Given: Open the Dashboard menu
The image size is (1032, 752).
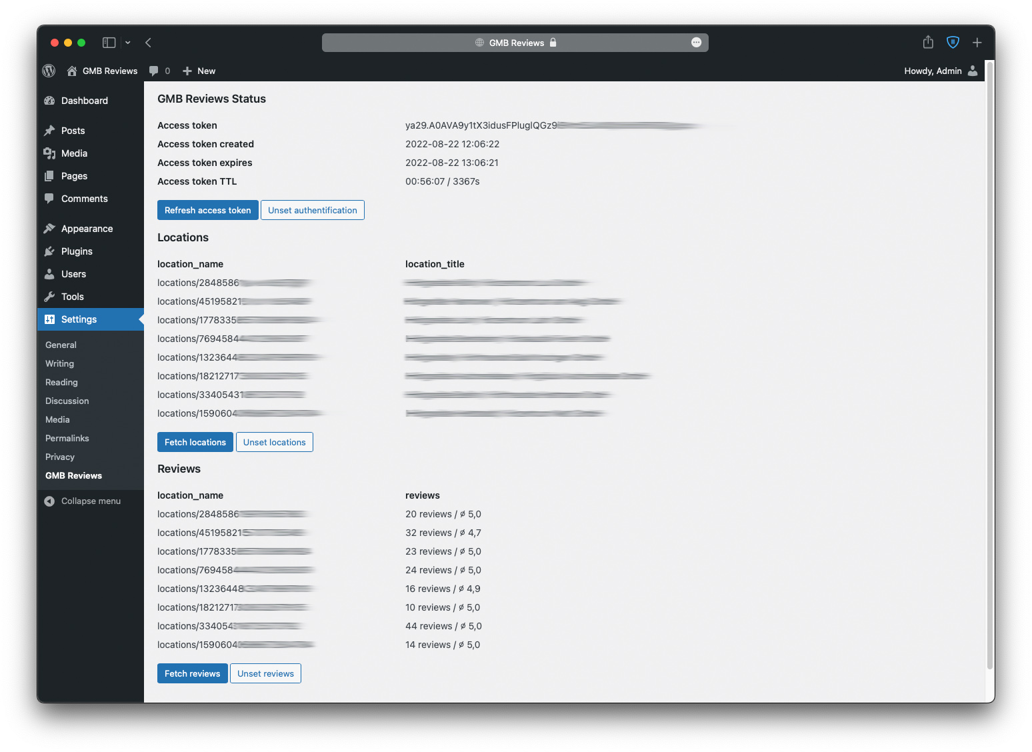Looking at the screenshot, I should [x=91, y=101].
